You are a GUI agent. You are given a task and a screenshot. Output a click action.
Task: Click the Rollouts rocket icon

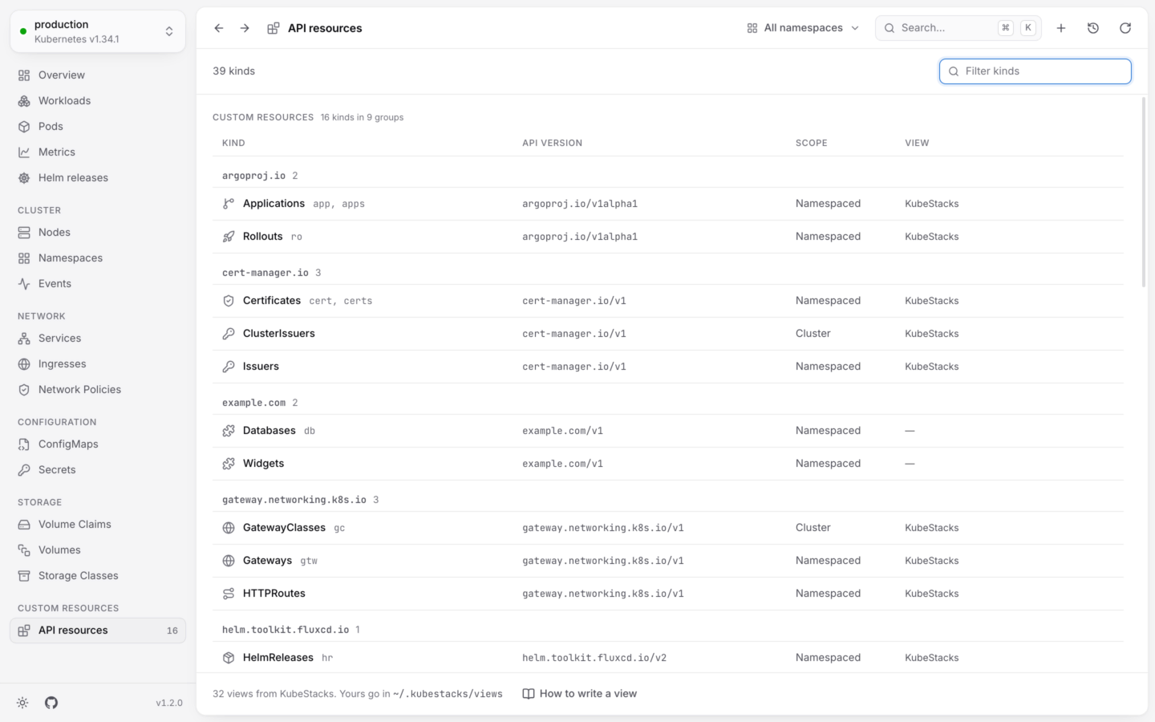pos(229,237)
